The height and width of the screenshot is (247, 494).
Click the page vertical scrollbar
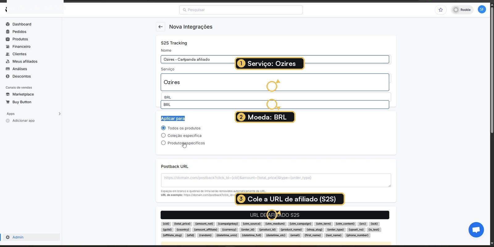click(x=492, y=71)
